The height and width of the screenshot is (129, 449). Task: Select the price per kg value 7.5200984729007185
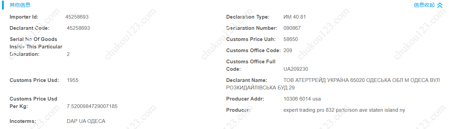(x=92, y=106)
